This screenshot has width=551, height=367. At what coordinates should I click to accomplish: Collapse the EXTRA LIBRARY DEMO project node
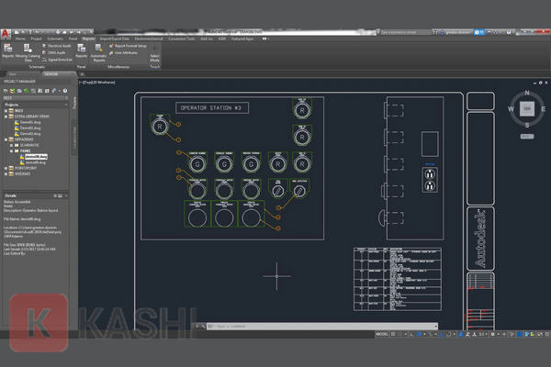tap(6, 117)
